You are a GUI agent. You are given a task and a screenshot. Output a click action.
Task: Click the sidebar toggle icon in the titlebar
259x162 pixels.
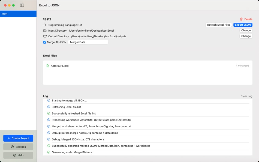[22, 5]
